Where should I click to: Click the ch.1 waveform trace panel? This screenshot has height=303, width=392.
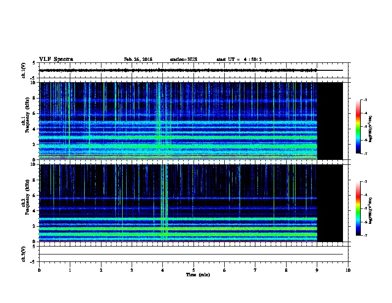[x=194, y=70]
